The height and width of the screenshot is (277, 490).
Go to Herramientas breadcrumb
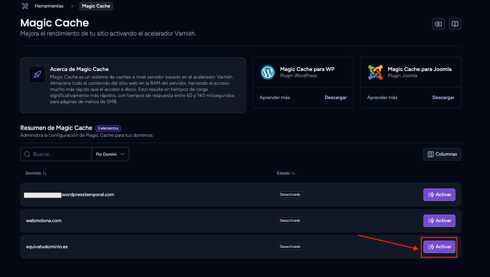pos(49,6)
